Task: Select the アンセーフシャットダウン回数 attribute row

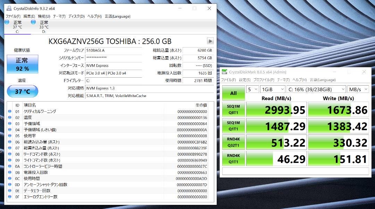Action: pos(108,185)
